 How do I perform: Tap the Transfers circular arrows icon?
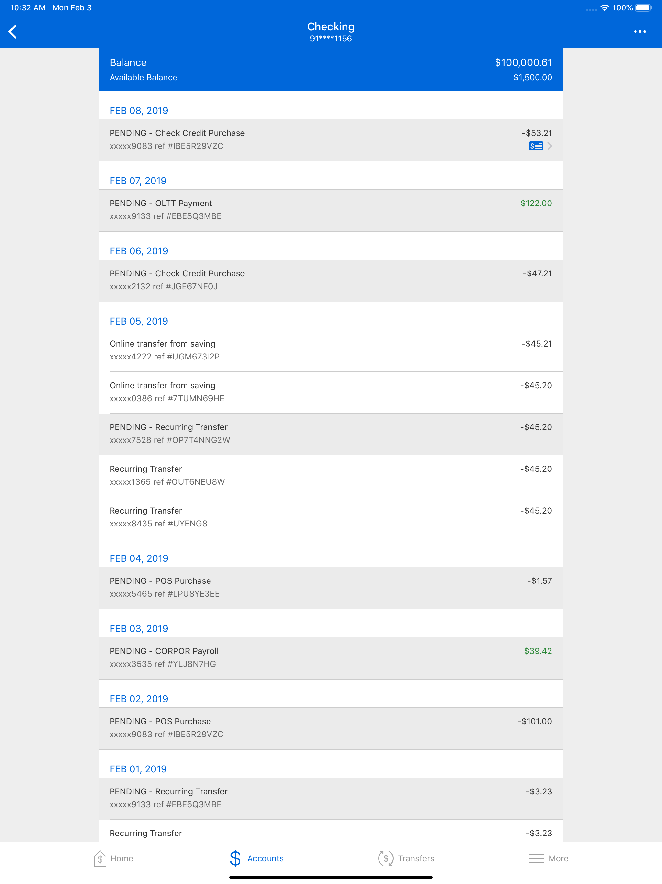pyautogui.click(x=385, y=858)
